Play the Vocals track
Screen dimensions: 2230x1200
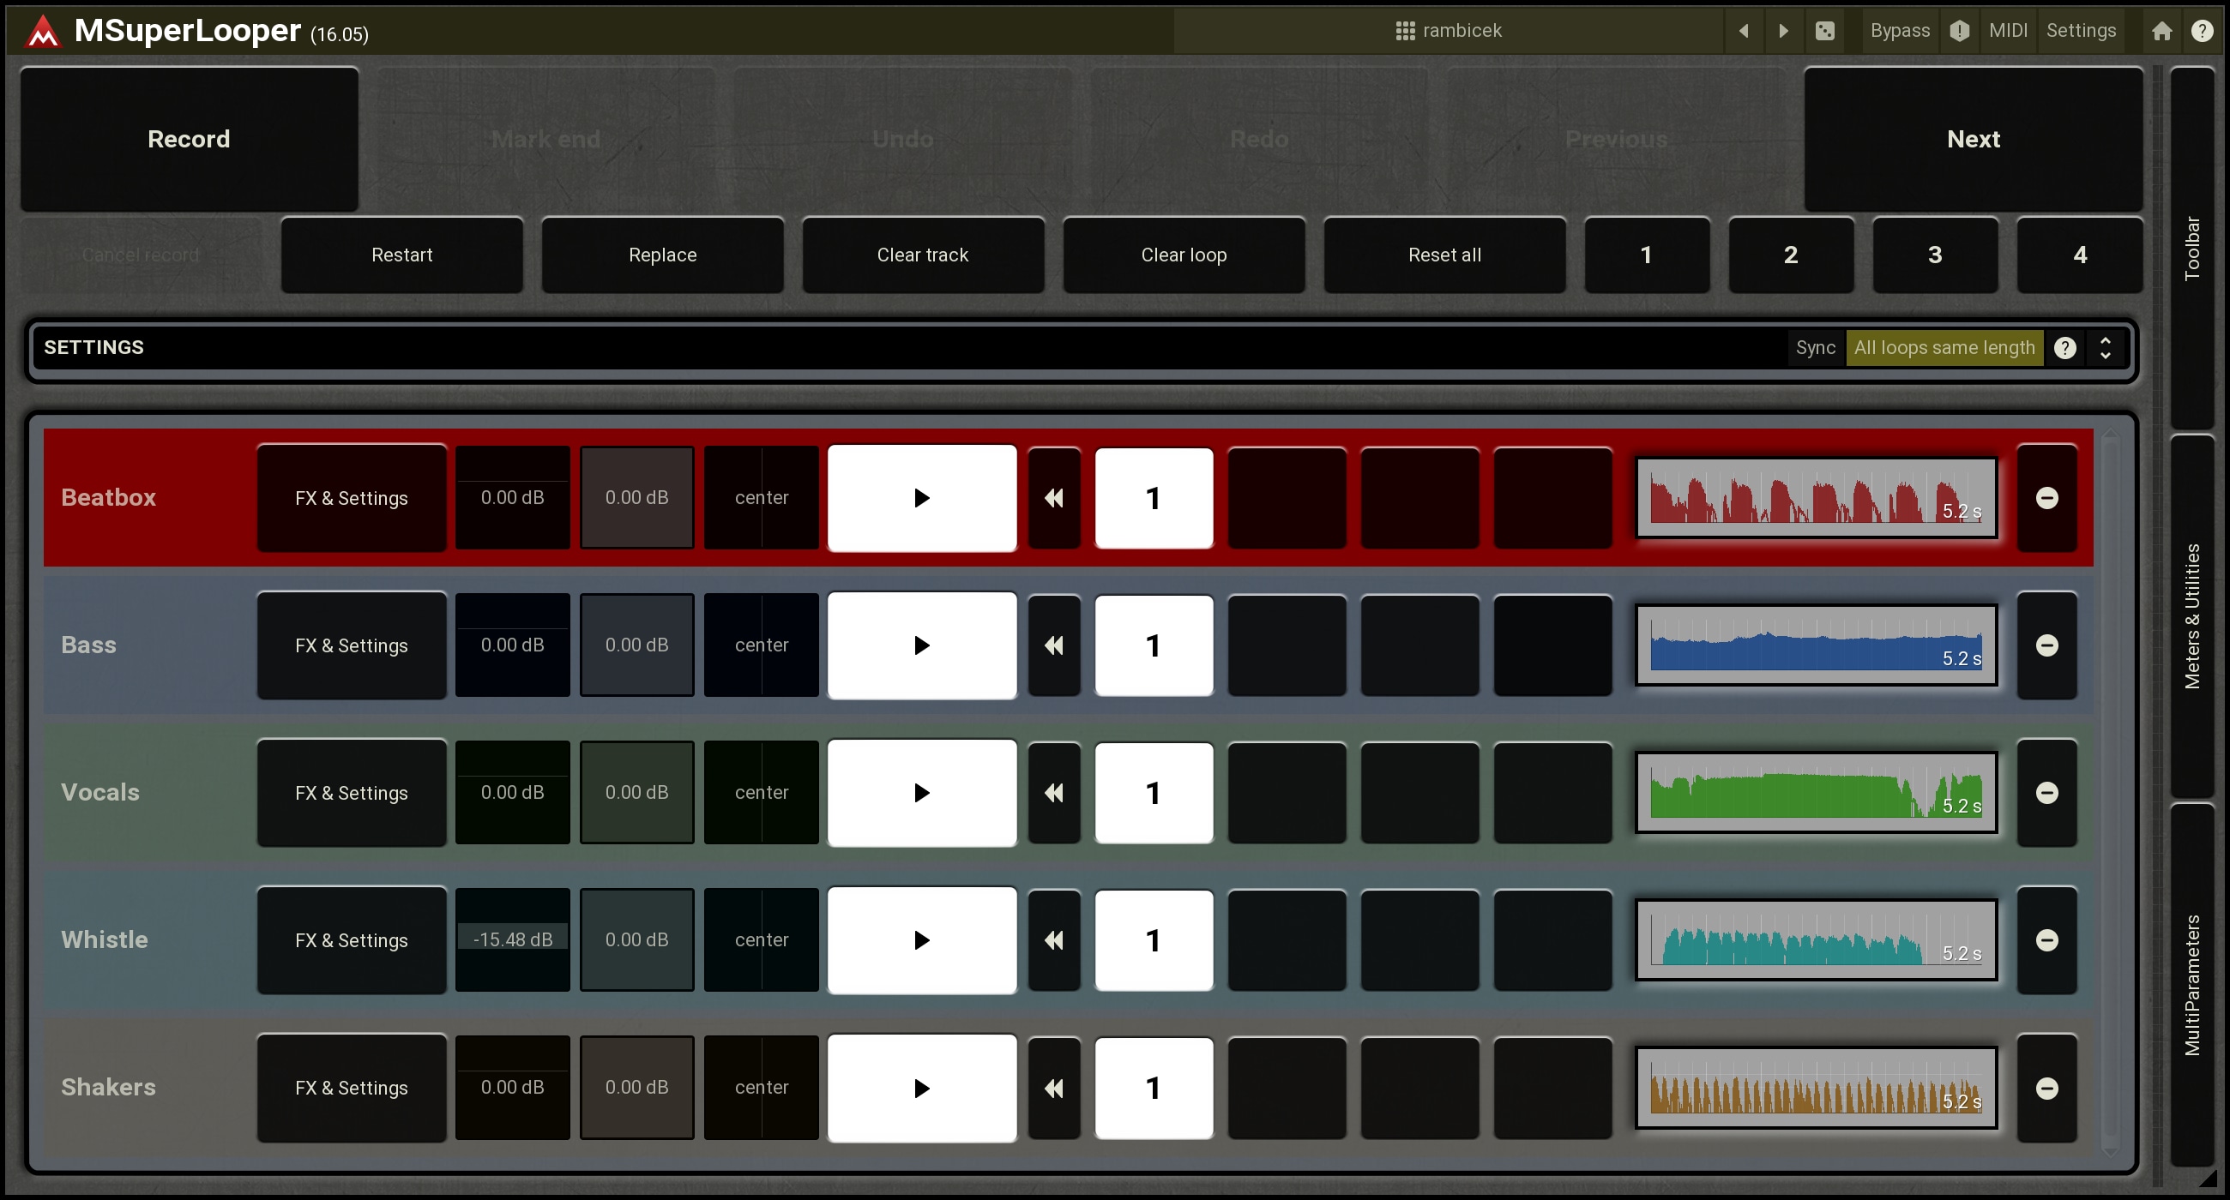point(922,793)
